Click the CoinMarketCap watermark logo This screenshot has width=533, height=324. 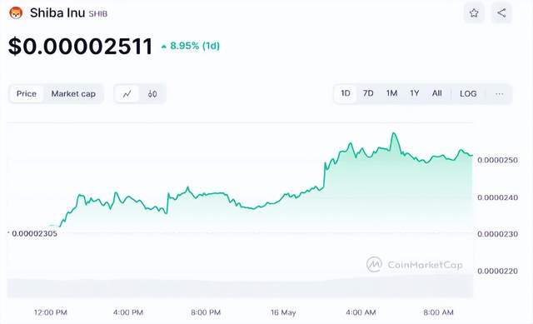coord(415,265)
